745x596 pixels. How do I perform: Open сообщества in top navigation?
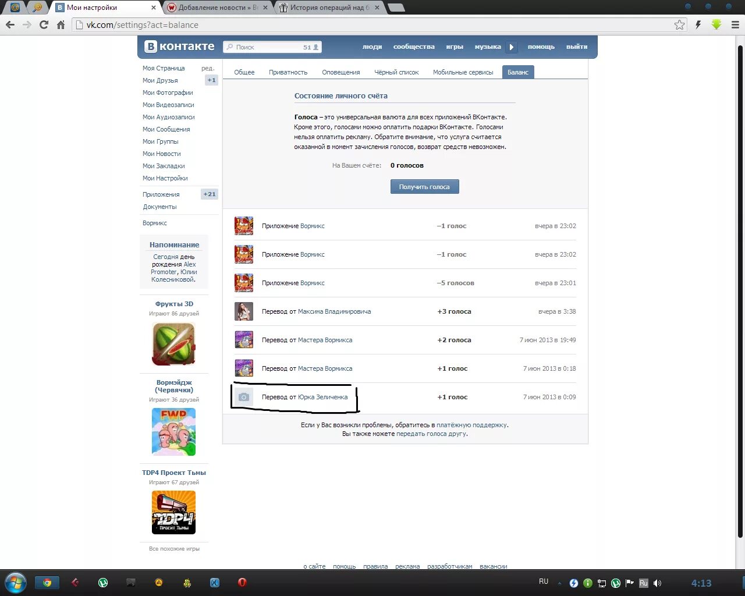click(414, 47)
